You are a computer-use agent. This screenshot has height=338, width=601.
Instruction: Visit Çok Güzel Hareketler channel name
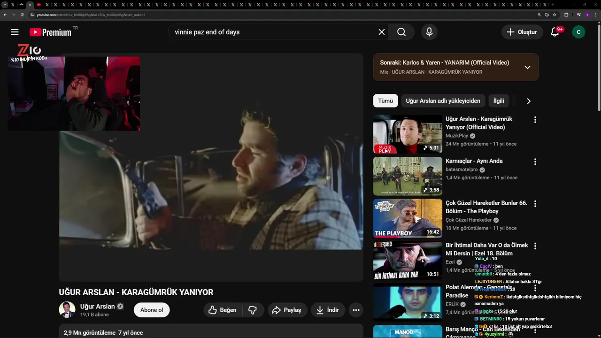[x=469, y=220]
